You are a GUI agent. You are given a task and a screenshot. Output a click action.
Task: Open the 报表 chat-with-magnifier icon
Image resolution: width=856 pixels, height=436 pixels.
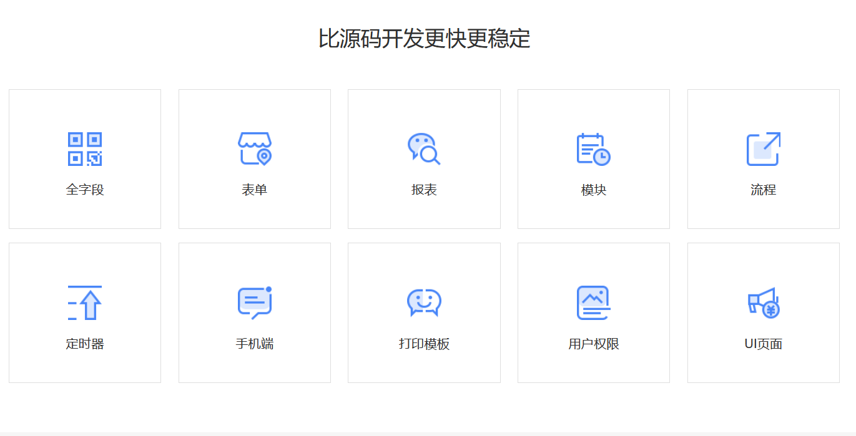pyautogui.click(x=424, y=148)
